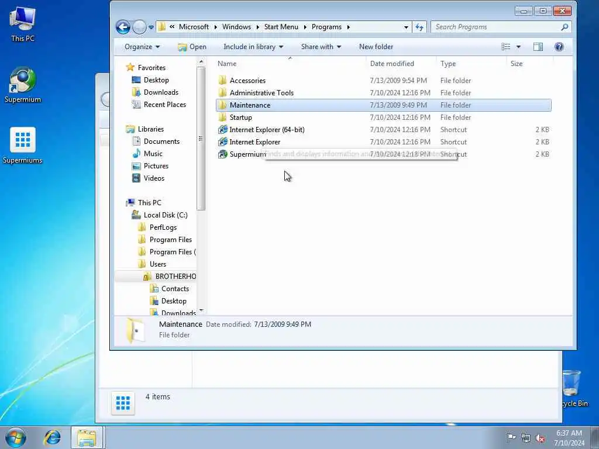Click File Explorer taskbar button
The width and height of the screenshot is (599, 449).
(87, 437)
